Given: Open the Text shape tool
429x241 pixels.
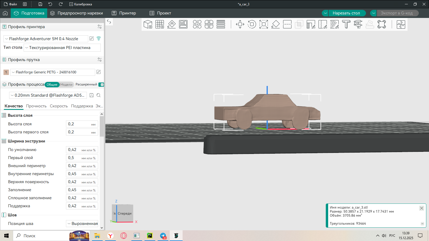Looking at the screenshot, I should click(346, 24).
